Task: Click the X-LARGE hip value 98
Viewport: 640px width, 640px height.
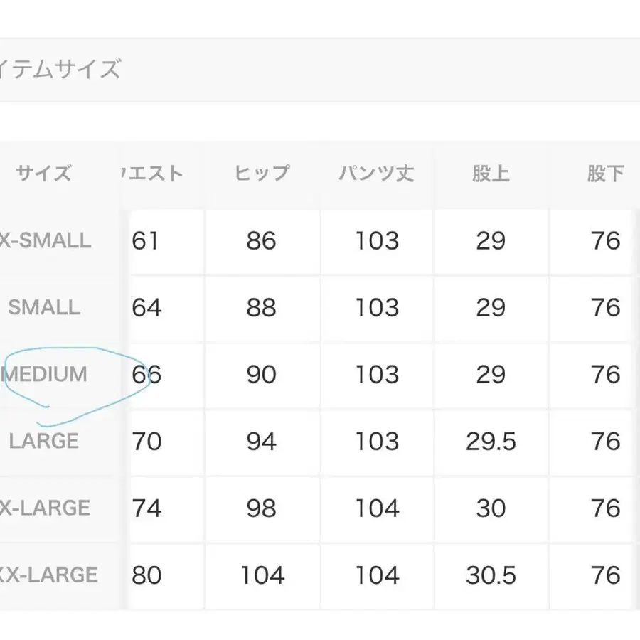Action: [x=261, y=508]
